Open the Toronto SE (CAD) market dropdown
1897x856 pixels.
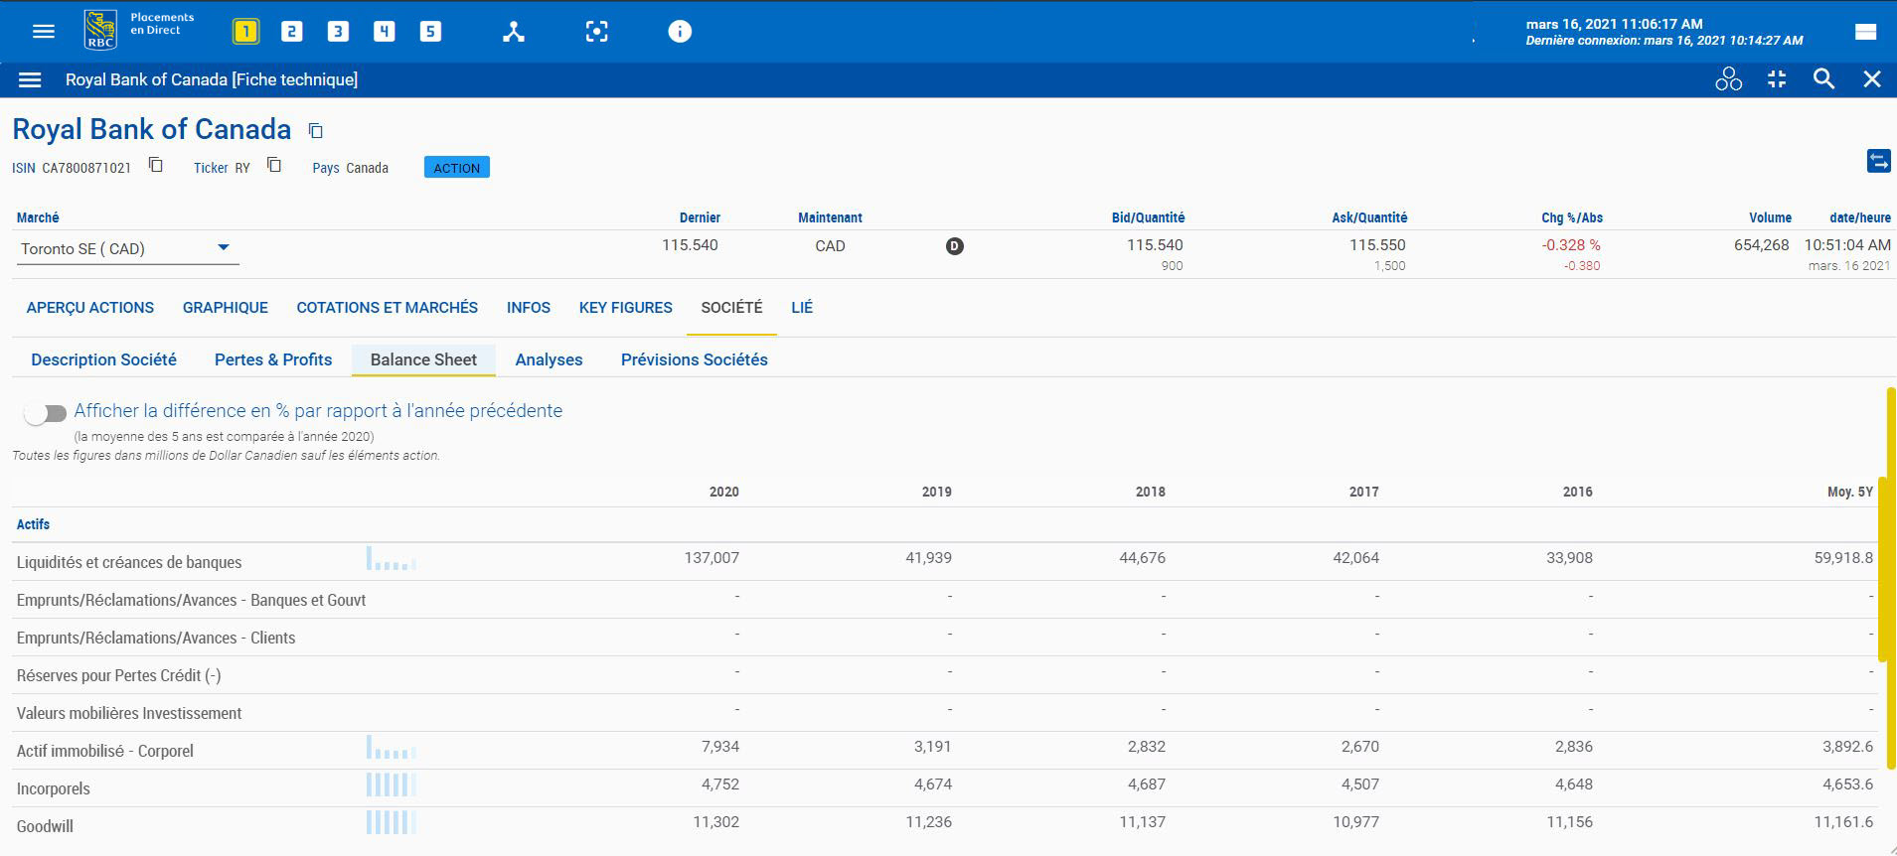click(128, 248)
